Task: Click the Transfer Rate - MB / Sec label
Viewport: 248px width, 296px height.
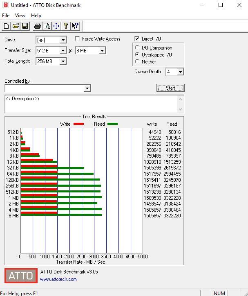Action: tap(80, 262)
